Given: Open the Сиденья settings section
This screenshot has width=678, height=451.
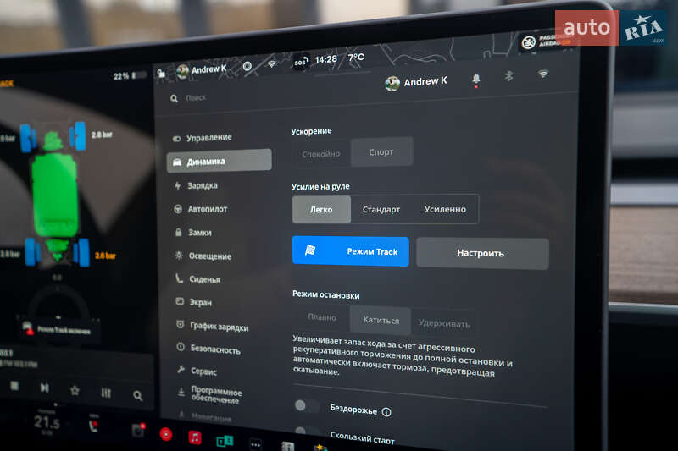Looking at the screenshot, I should [x=198, y=279].
